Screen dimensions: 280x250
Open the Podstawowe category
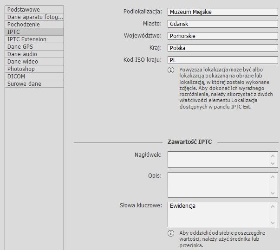pyautogui.click(x=34, y=10)
